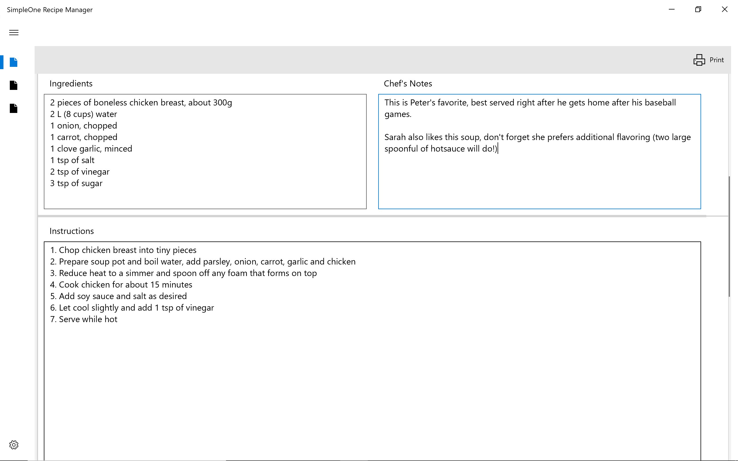Screen dimensions: 738x461
Task: Click the empty area below ingredients list
Action: click(205, 198)
